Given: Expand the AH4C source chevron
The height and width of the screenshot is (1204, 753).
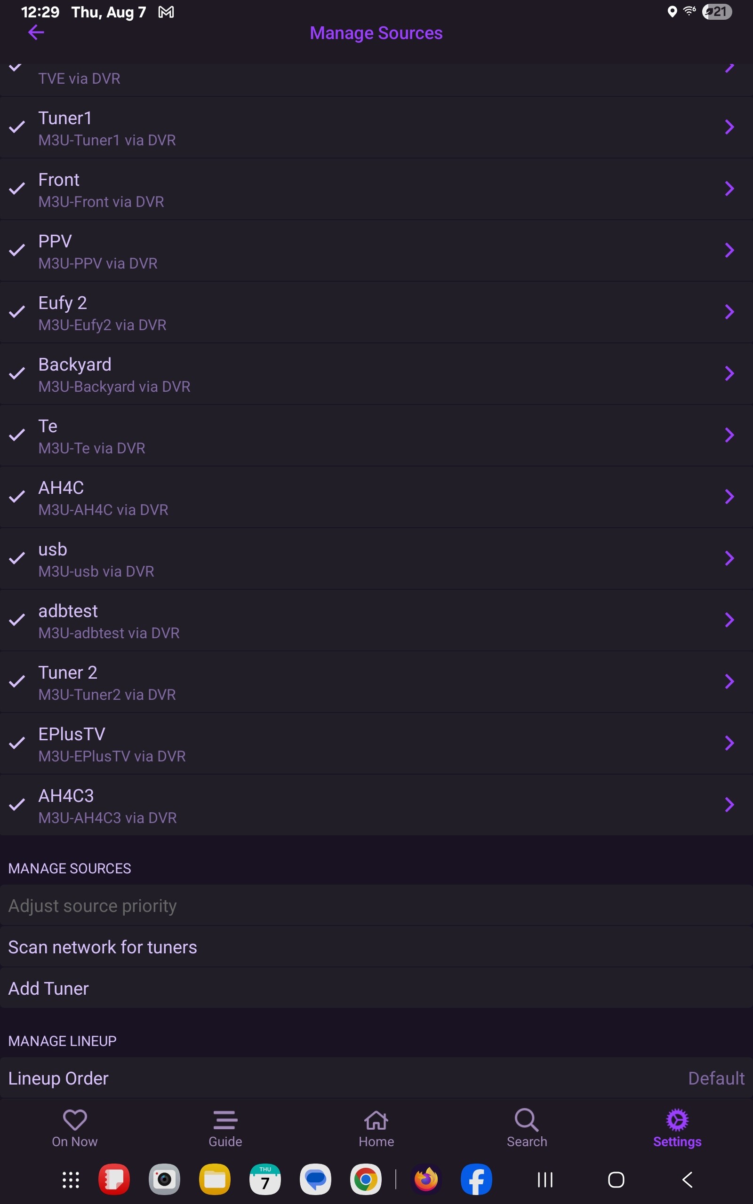Looking at the screenshot, I should [x=729, y=497].
